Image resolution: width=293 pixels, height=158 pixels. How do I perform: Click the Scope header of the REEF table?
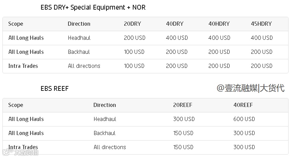[16, 105]
